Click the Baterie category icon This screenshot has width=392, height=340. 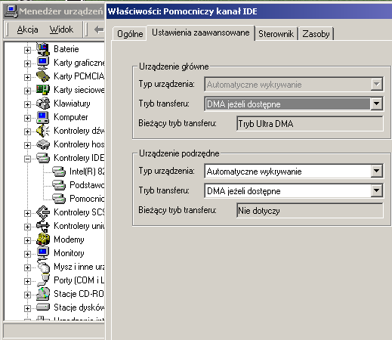[43, 49]
